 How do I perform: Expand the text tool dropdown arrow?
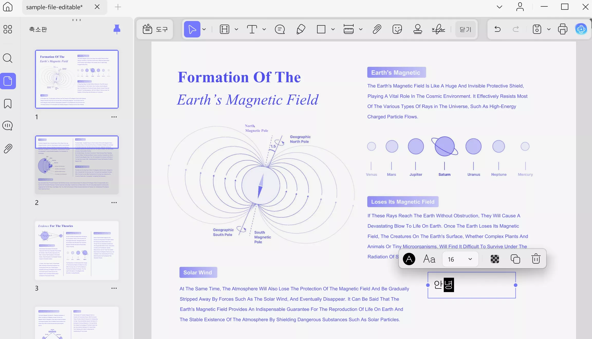click(264, 29)
